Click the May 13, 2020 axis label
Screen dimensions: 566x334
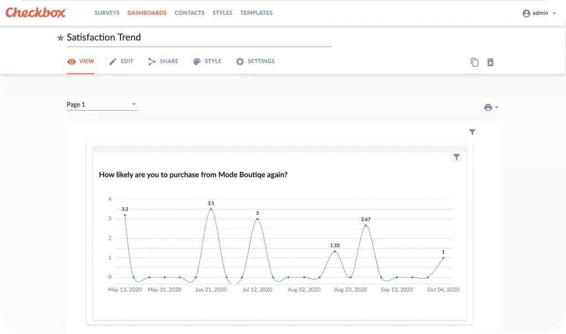coord(125,290)
